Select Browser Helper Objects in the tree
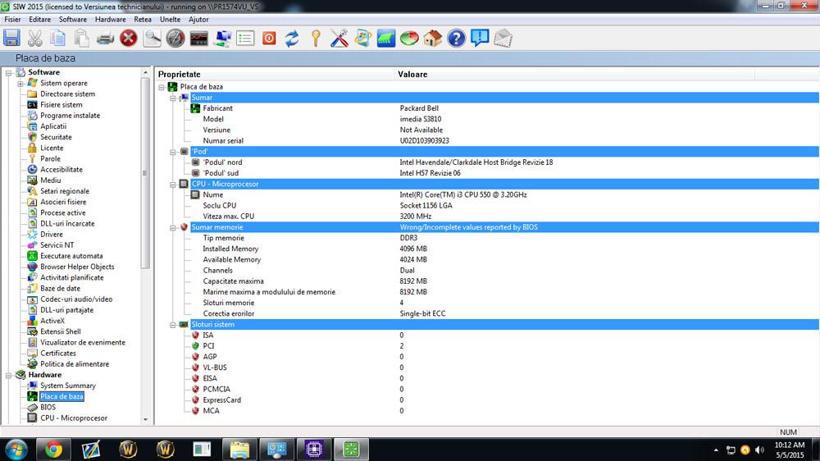Screen dimensions: 820x461 pyautogui.click(x=77, y=267)
